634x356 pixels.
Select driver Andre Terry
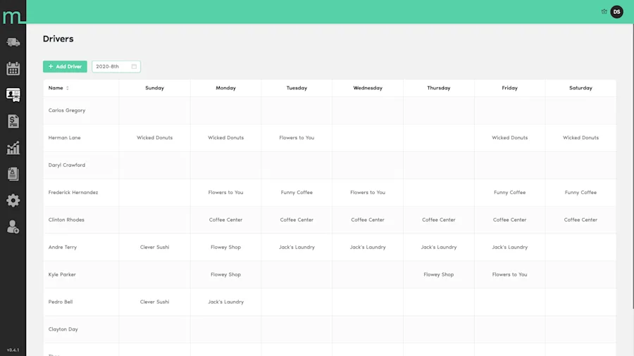(62, 247)
